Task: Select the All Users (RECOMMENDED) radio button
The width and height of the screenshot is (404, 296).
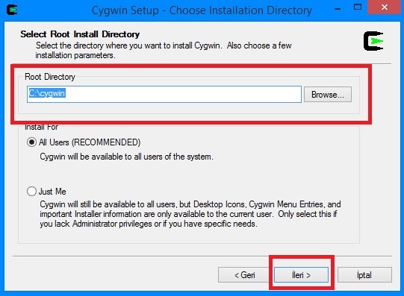Action: click(x=31, y=142)
